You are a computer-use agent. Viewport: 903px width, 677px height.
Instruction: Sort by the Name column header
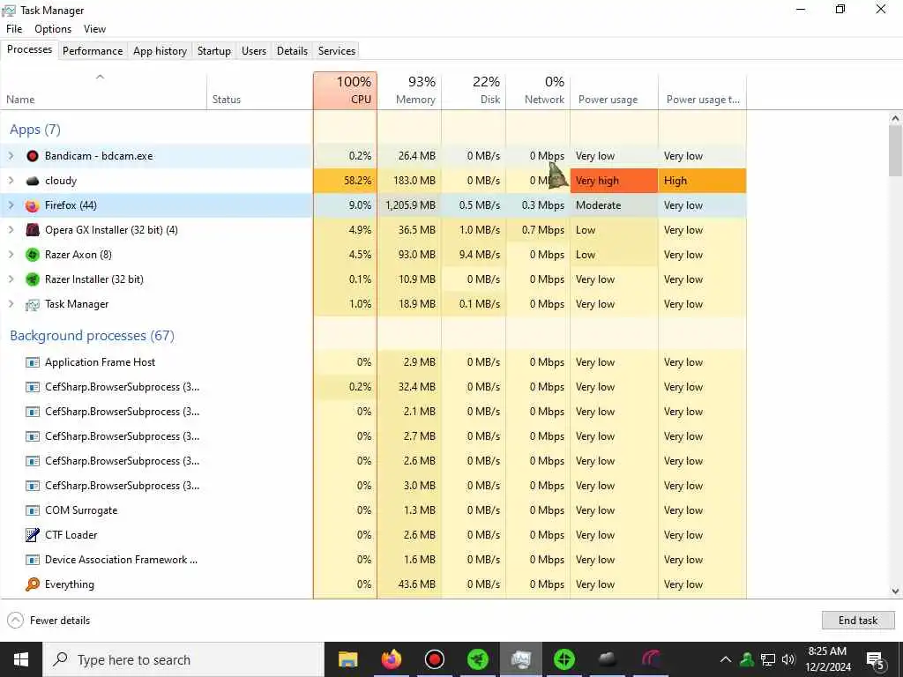pyautogui.click(x=104, y=91)
